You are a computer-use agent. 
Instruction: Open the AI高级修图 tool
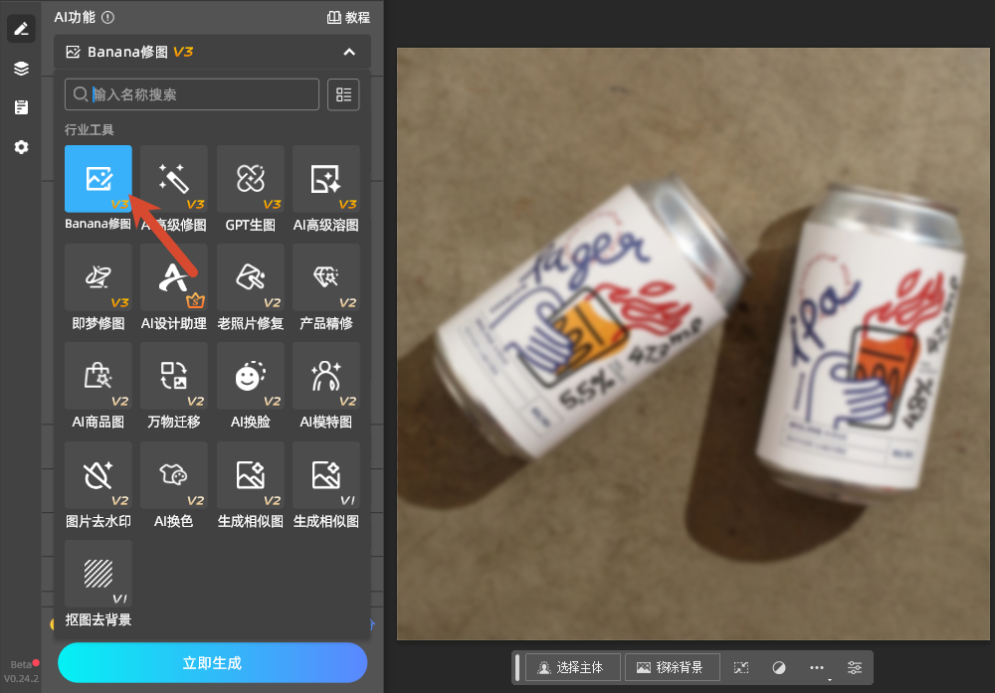tap(174, 178)
